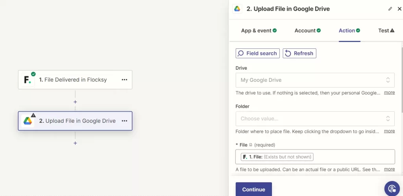Open the Test tab
This screenshot has height=196, width=403.
(x=386, y=31)
